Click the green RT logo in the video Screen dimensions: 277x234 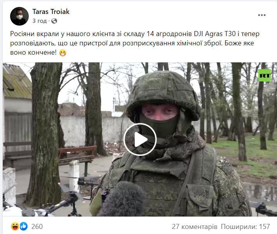click(265, 76)
